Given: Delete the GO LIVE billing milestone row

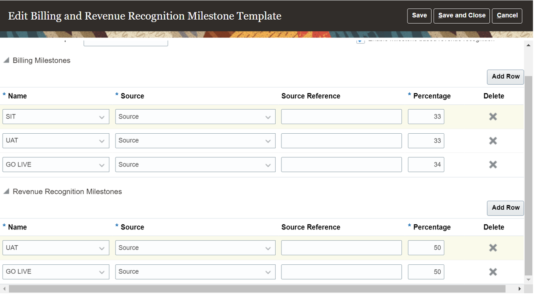Looking at the screenshot, I should click(493, 165).
